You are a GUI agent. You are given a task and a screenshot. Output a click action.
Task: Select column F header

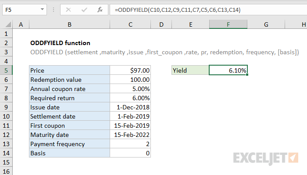pyautogui.click(x=228, y=24)
